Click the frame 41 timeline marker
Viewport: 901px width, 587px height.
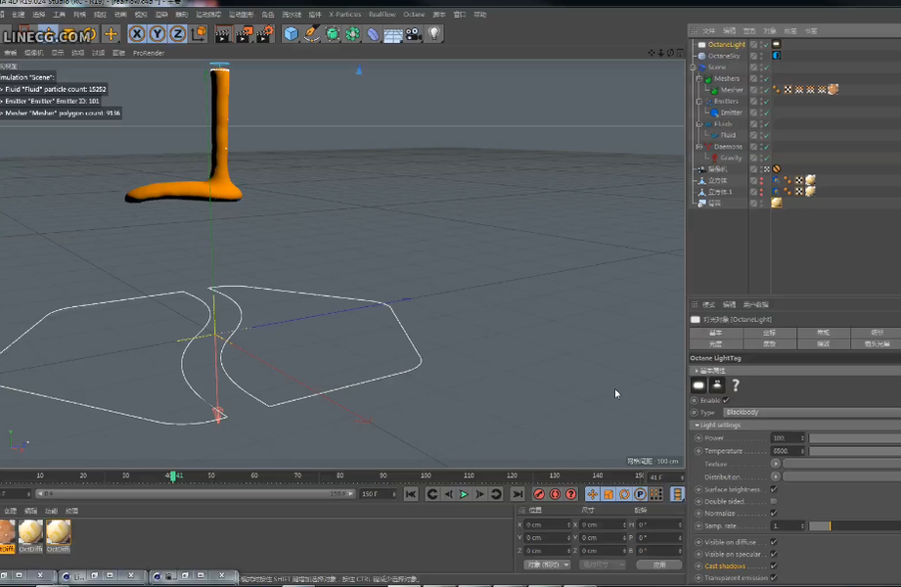tap(172, 476)
